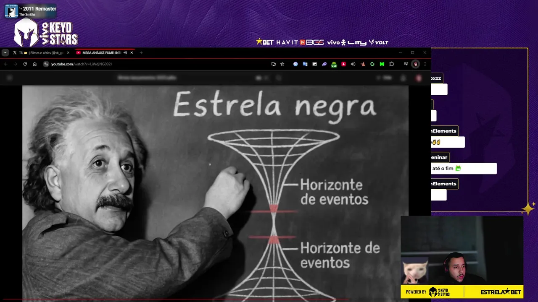Click the YouTube URL address bar
Viewport: 538px width, 302px height.
(156, 64)
